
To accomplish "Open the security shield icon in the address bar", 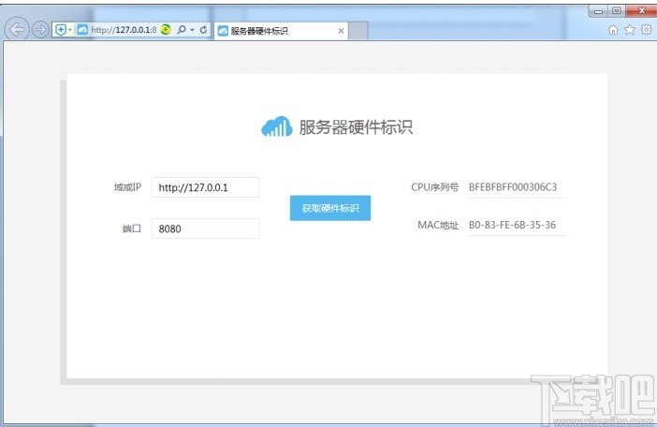I will click(x=60, y=30).
